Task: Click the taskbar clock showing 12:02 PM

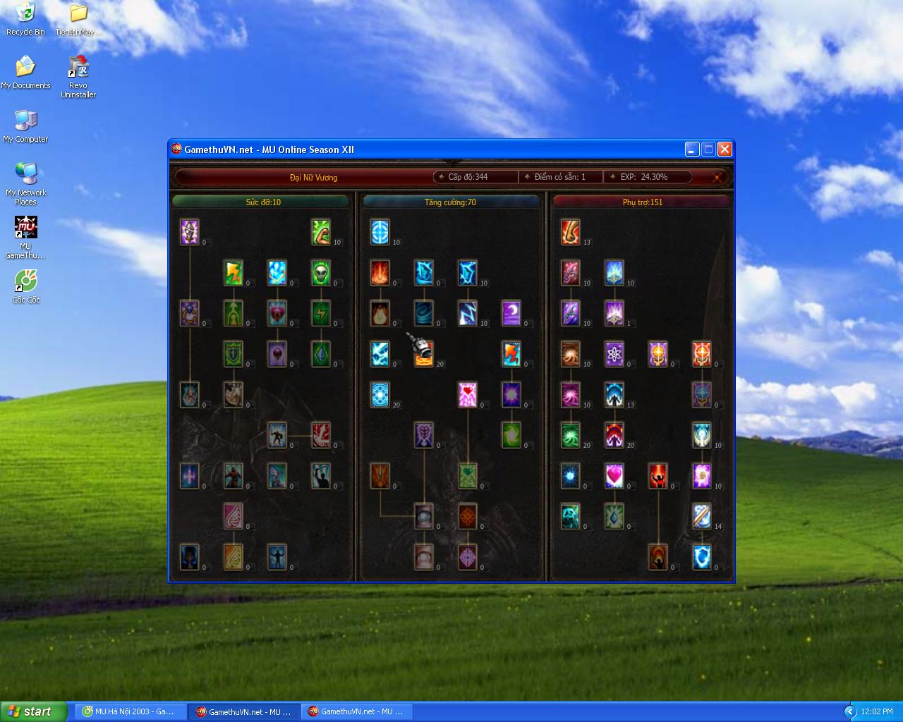Action: [x=877, y=711]
